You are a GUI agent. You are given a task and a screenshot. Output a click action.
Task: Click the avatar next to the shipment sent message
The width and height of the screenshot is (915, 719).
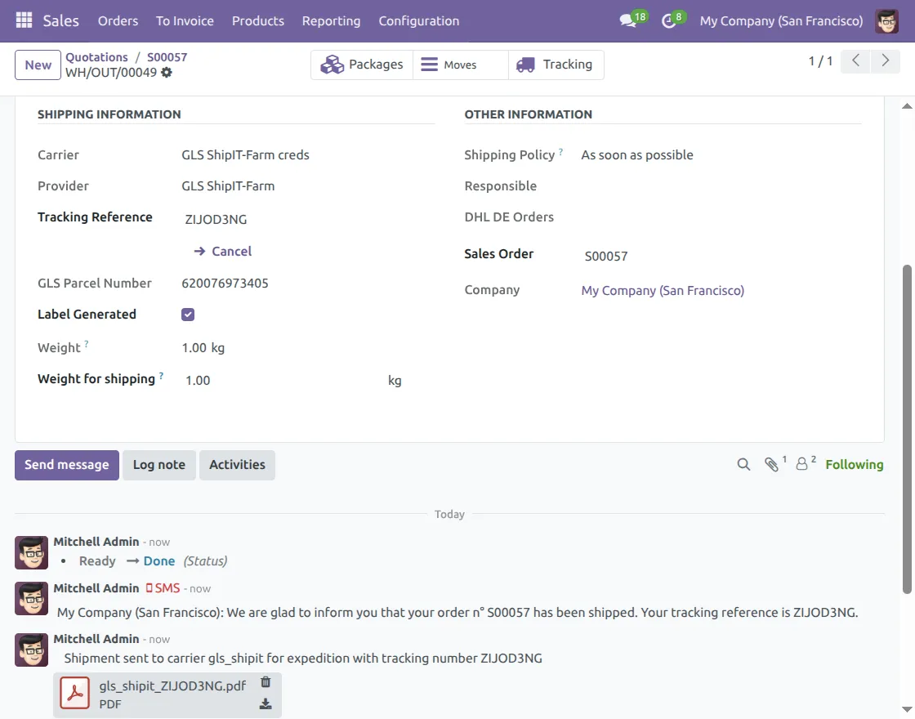(x=32, y=650)
